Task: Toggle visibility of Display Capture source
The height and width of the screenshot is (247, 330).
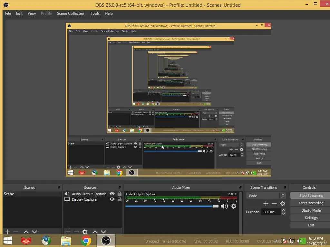Action: 112,199
